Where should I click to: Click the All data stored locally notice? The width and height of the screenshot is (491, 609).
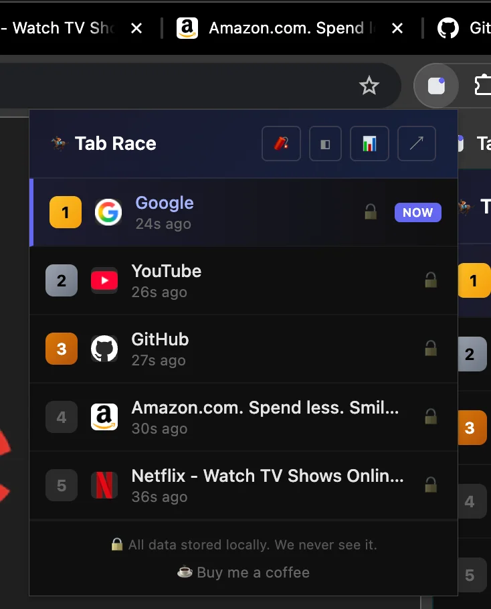[x=243, y=545]
